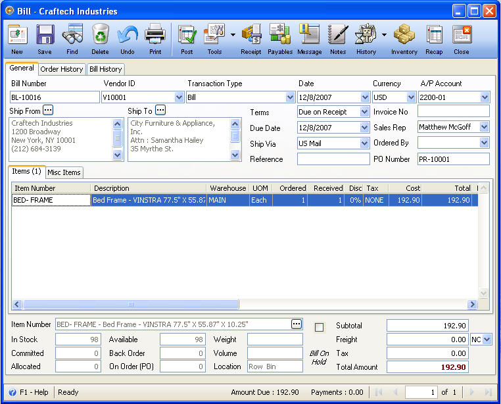Image resolution: width=501 pixels, height=404 pixels.
Task: Open the Item Number lookup ellipsis button
Action: [297, 324]
